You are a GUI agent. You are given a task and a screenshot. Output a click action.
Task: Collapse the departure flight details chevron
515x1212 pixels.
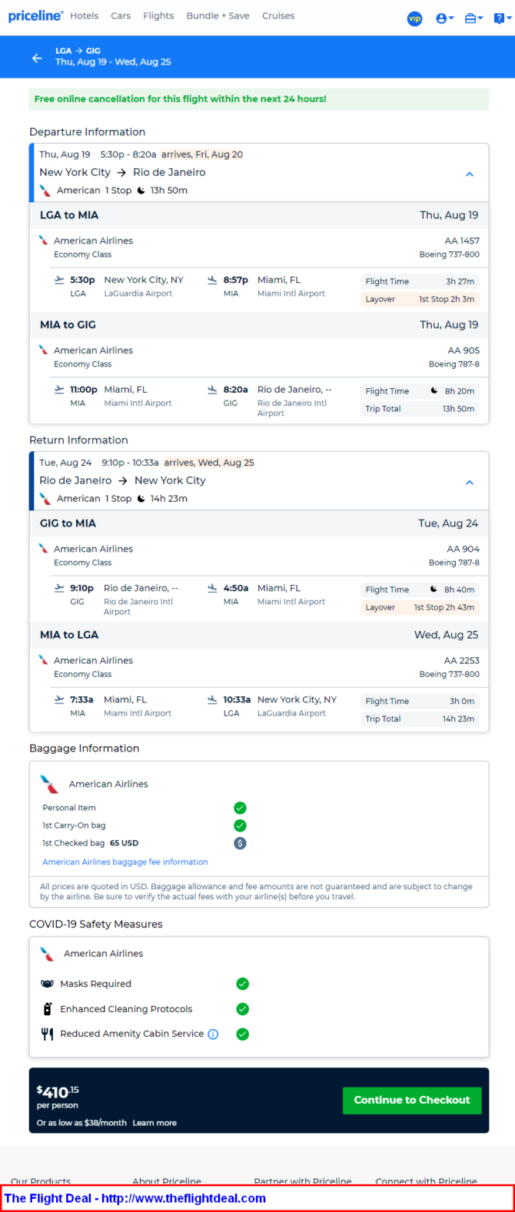pos(470,174)
